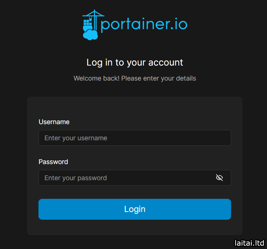Click the "Welcome back!" greeting text
The width and height of the screenshot is (267, 249).
96,78
